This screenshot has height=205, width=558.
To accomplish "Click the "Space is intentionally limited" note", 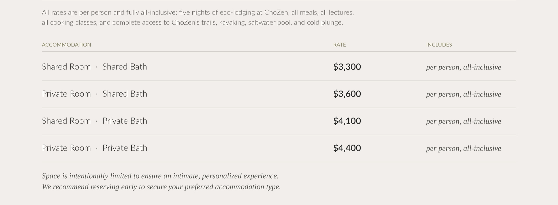I will click(160, 176).
